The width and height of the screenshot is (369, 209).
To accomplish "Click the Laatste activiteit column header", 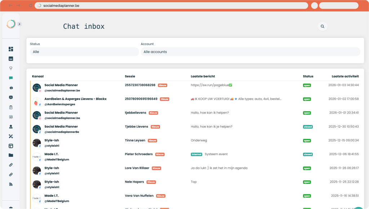I will point(345,76).
